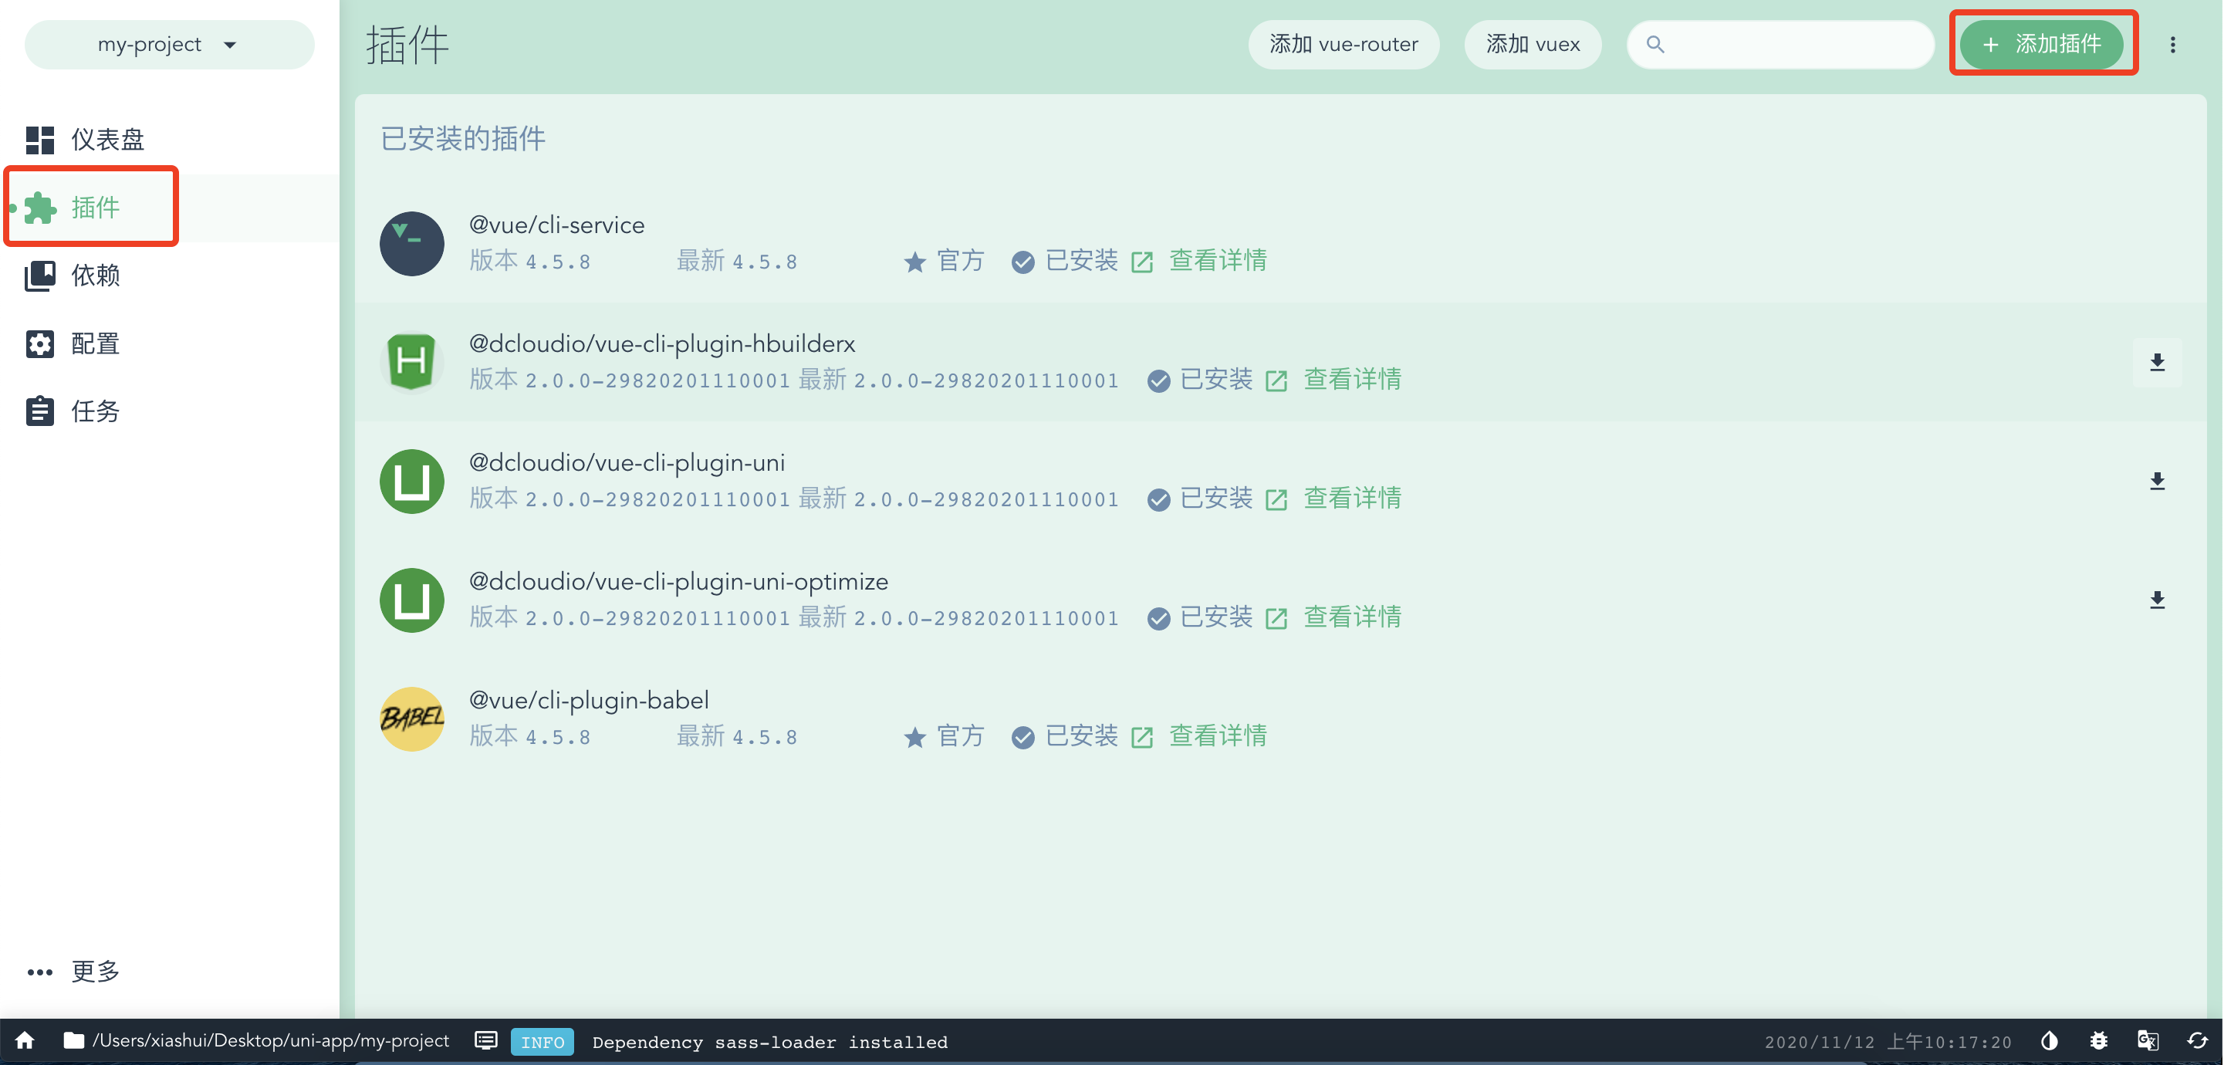The image size is (2224, 1065).
Task: Update the vue-cli-plugin-uni-optimize download icon
Action: tap(2157, 600)
